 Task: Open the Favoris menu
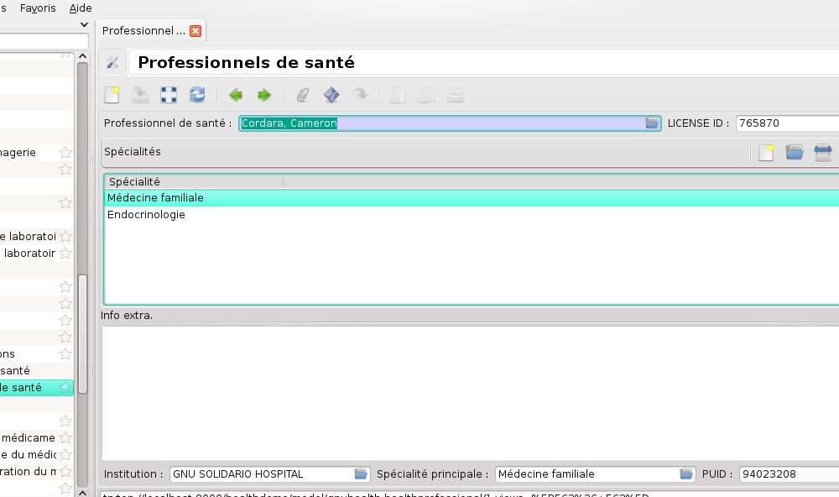[39, 7]
